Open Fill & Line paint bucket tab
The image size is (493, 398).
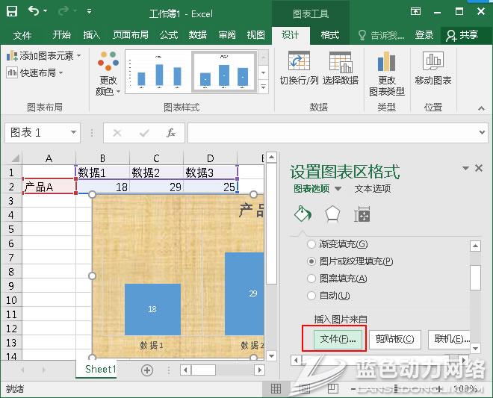click(x=302, y=214)
